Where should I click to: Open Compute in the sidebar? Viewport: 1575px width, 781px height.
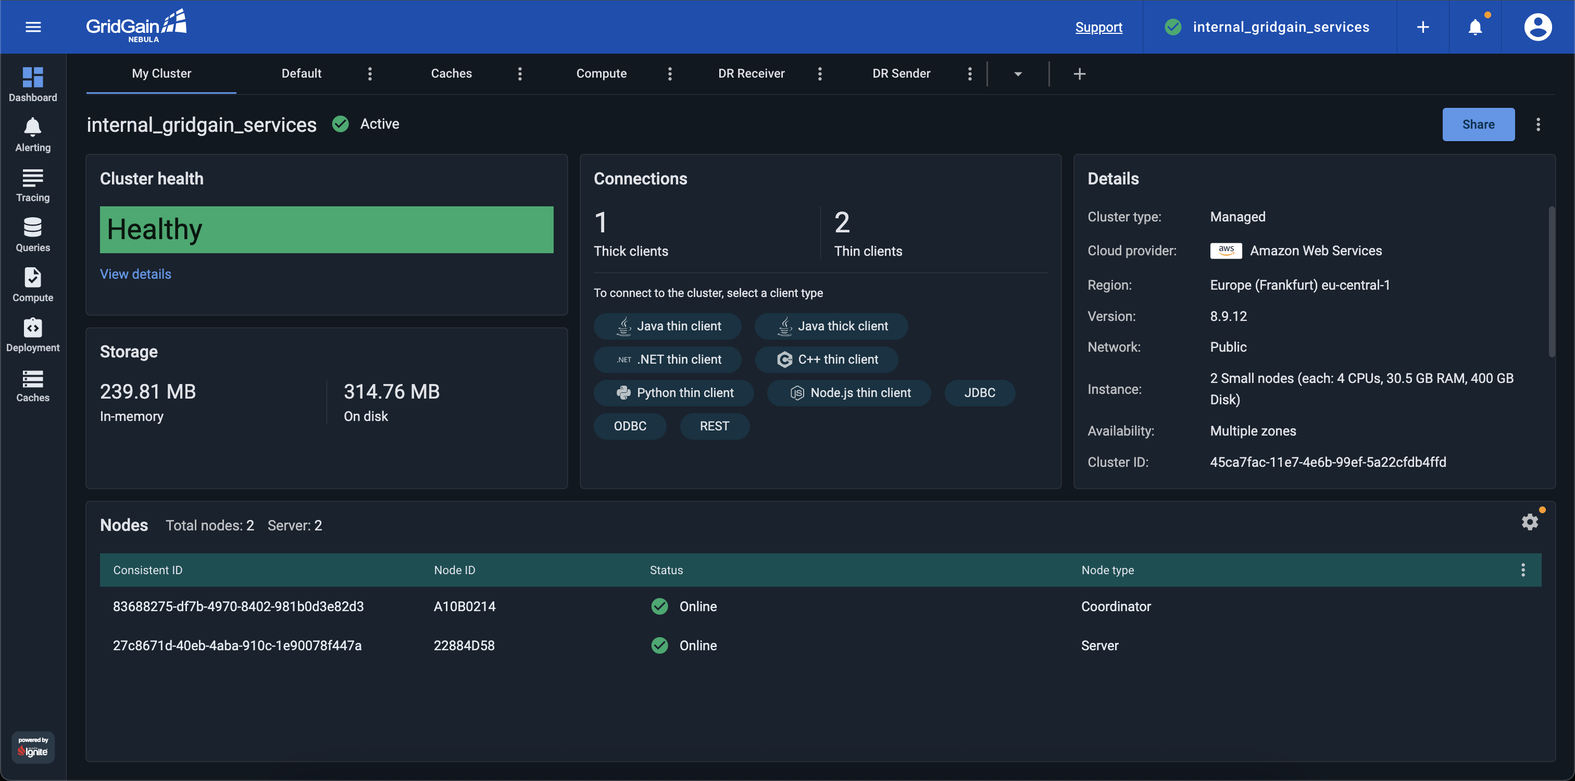[x=33, y=285]
